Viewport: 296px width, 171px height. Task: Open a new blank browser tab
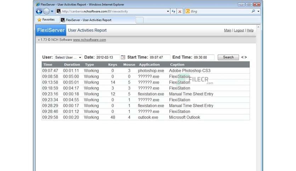click(x=140, y=20)
